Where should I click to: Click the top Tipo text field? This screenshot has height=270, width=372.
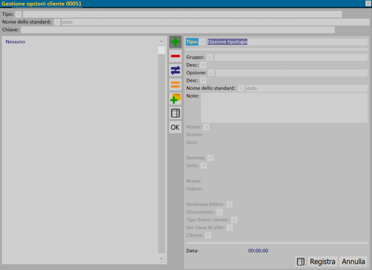coord(182,14)
